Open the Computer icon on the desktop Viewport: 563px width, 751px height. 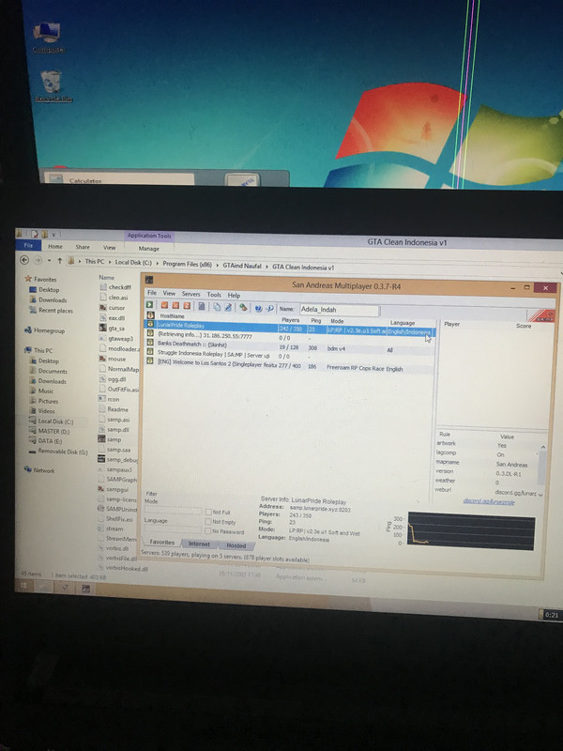pyautogui.click(x=47, y=38)
